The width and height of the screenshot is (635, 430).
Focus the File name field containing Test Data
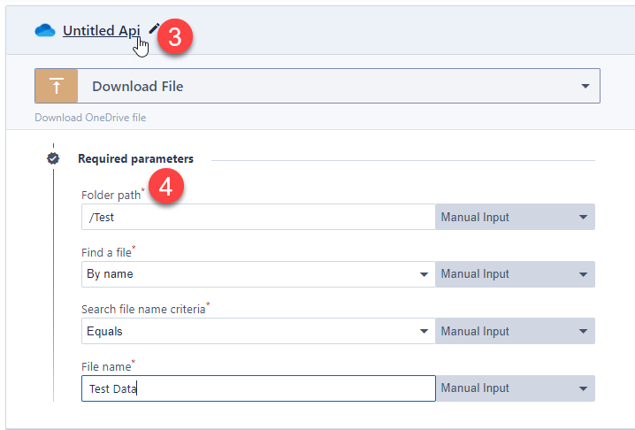(257, 388)
